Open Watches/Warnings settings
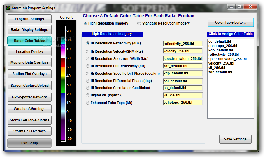The width and height of the screenshot is (265, 158). [x=29, y=109]
